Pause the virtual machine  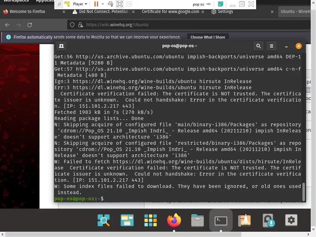click(96, 4)
